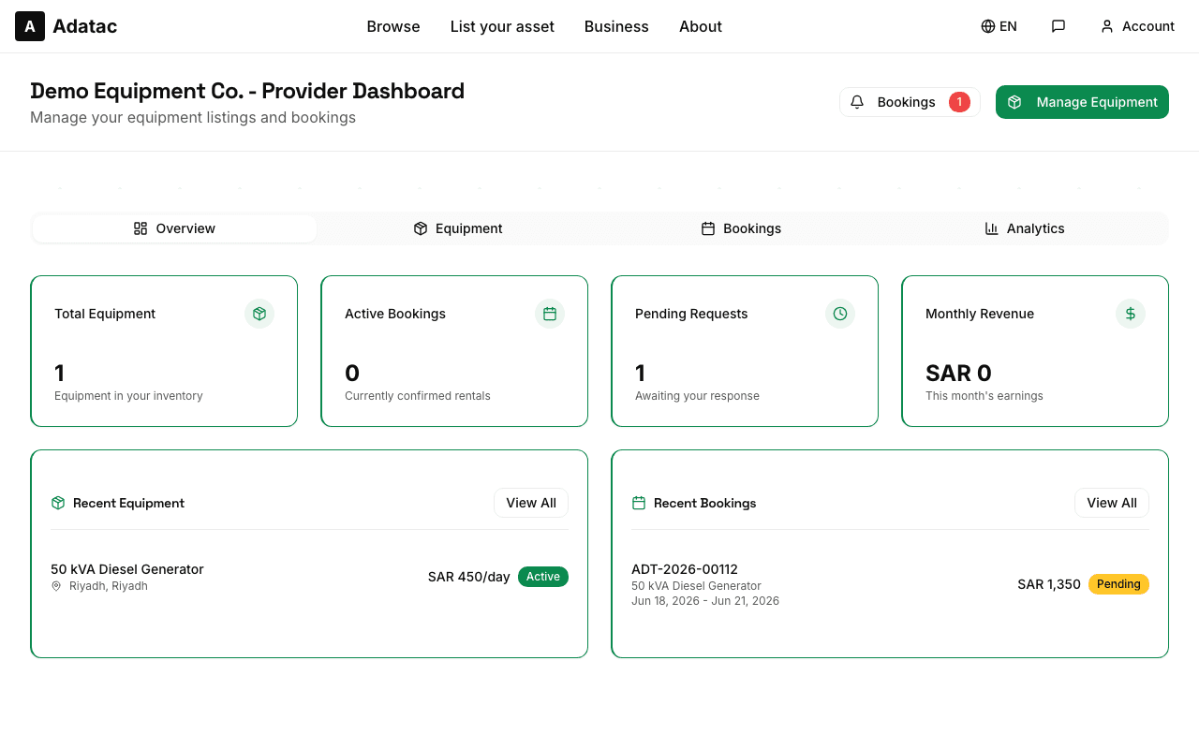Click Equipment in your inventory text
The image size is (1199, 749).
click(128, 396)
